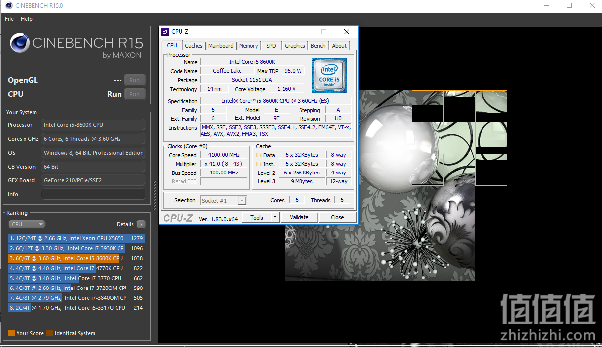
Task: Click the CPU-Z title bar chip icon
Action: point(165,32)
